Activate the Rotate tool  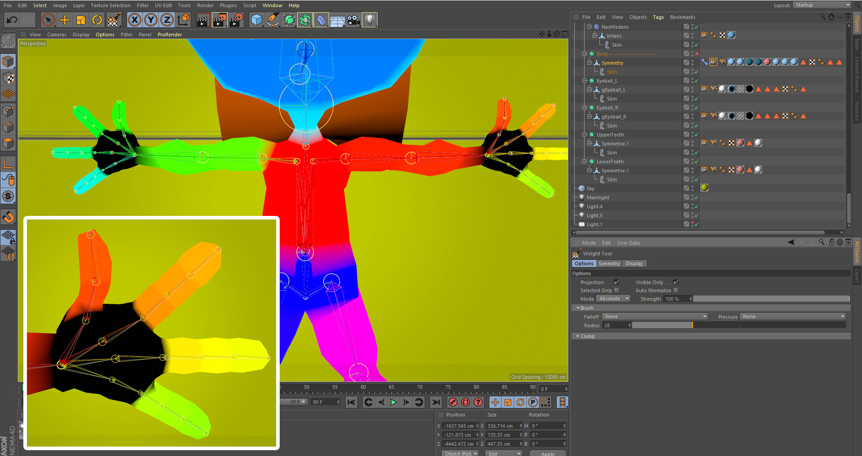tap(97, 20)
